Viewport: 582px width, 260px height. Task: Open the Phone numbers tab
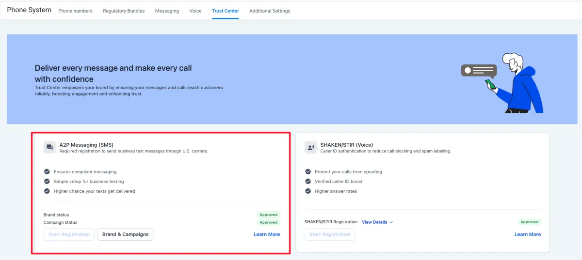point(75,11)
